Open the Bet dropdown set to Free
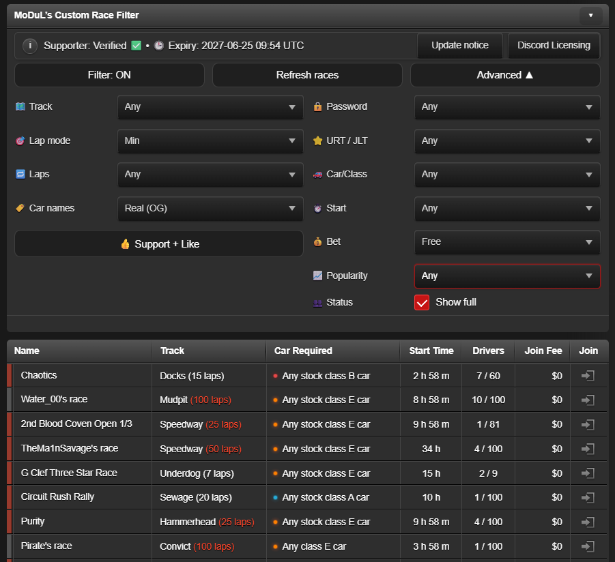 (x=507, y=242)
